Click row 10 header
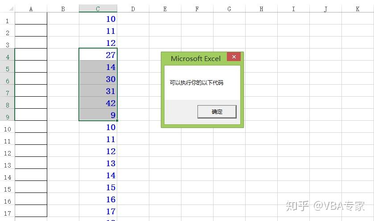This screenshot has height=221, width=374. click(x=7, y=129)
